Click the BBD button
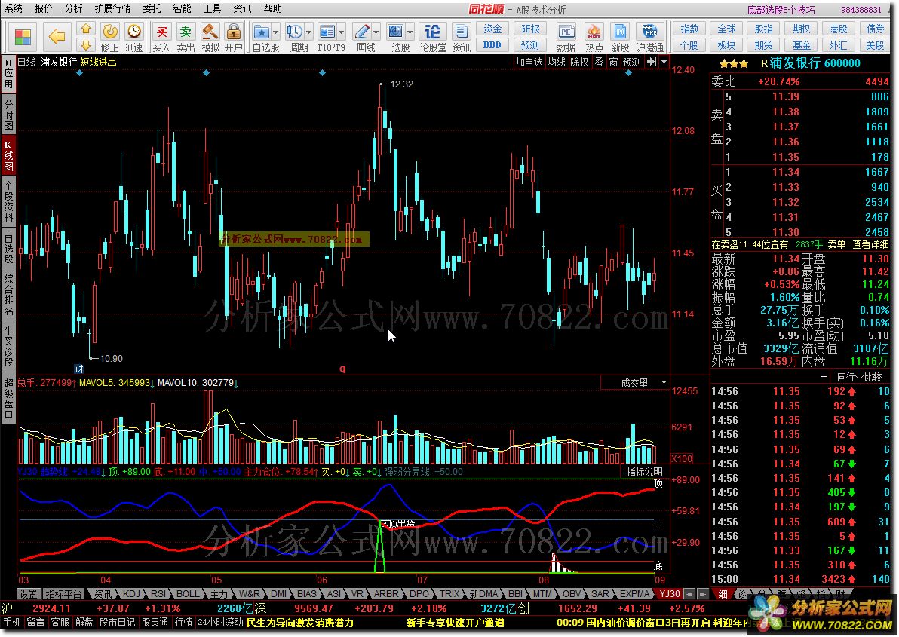 tap(492, 45)
